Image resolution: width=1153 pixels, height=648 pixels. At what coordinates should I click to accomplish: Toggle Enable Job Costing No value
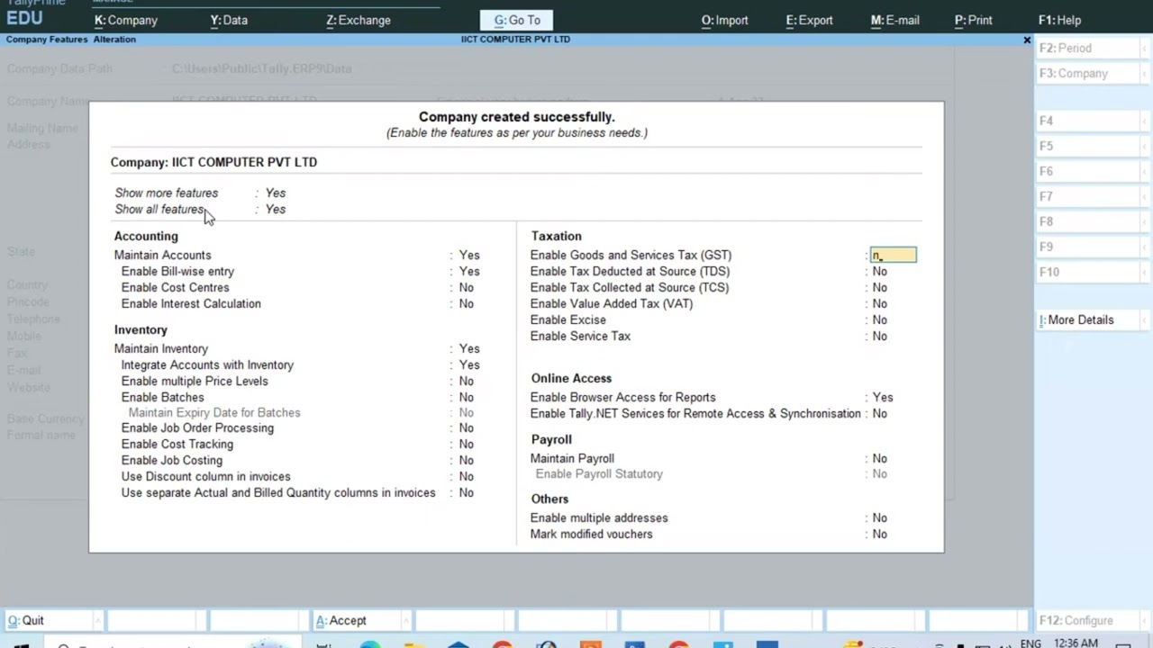click(x=466, y=461)
